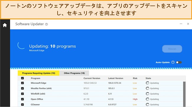Image resolution: width=192 pixels, height=107 pixels.
Task: Click the Updating: 10 programs heading
Action: click(52, 46)
